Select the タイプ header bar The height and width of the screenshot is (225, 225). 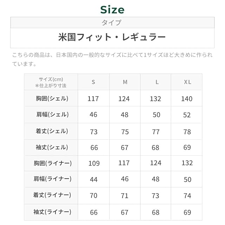112,22
